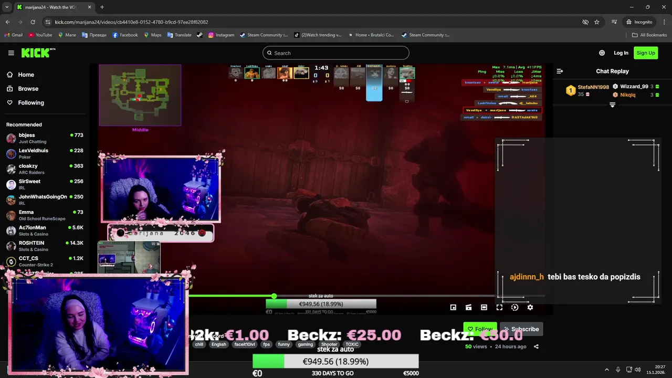This screenshot has height=378, width=672.
Task: Expand the chat leaderboard chevron
Action: click(x=612, y=105)
